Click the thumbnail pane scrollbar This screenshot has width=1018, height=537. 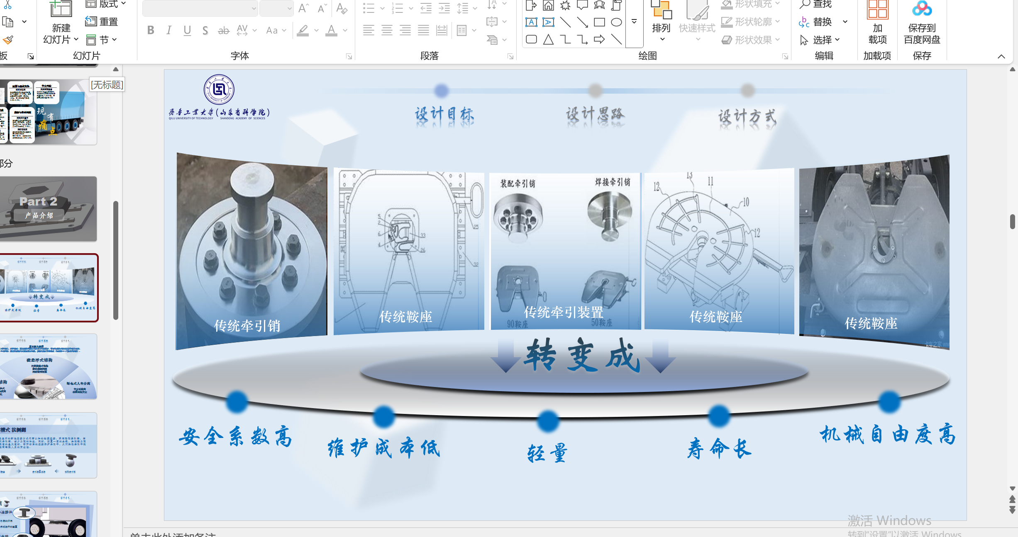point(116,260)
